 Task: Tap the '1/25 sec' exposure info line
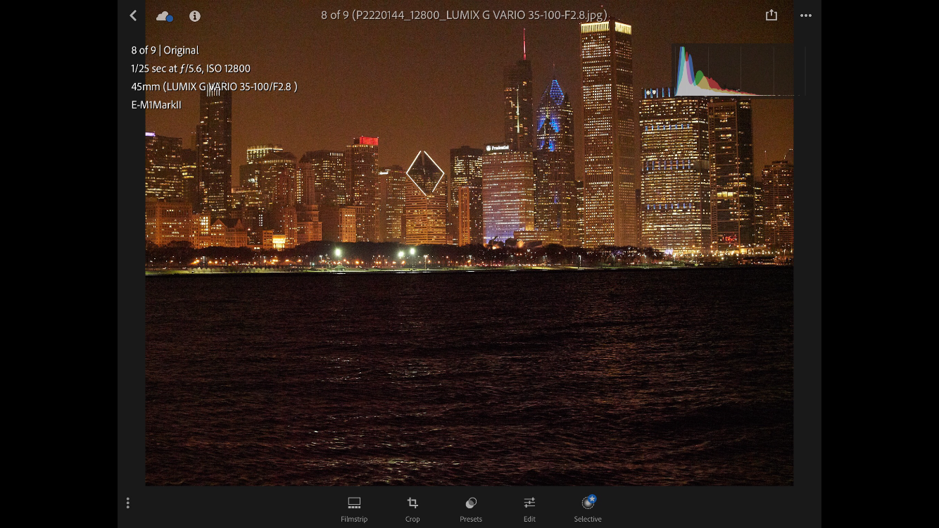tap(191, 68)
